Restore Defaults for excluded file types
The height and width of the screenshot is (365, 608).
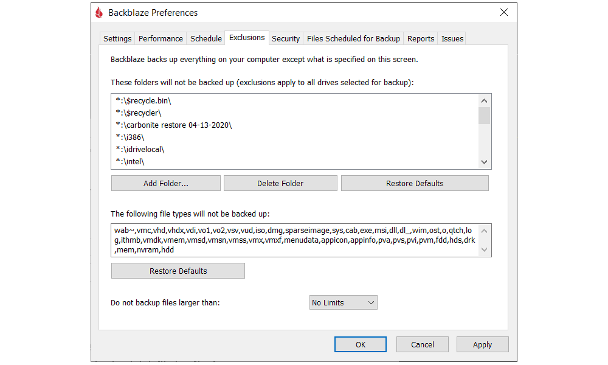coord(178,271)
